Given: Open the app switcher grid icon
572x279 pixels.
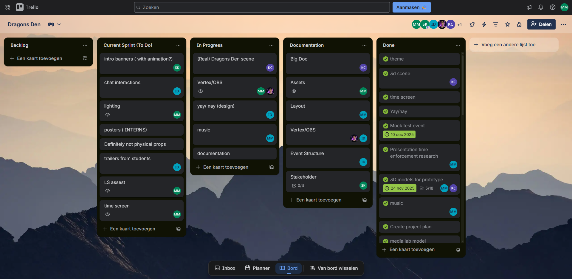Looking at the screenshot, I should (8, 7).
